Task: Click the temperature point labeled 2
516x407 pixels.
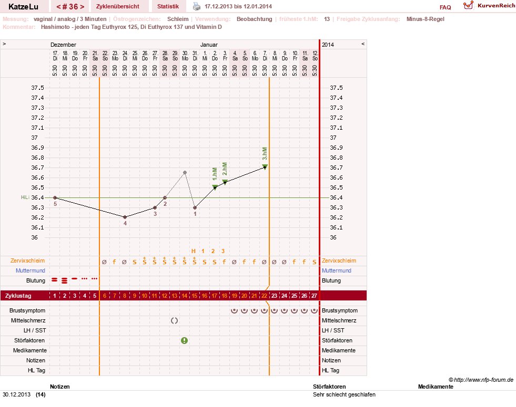Action: tap(165, 197)
